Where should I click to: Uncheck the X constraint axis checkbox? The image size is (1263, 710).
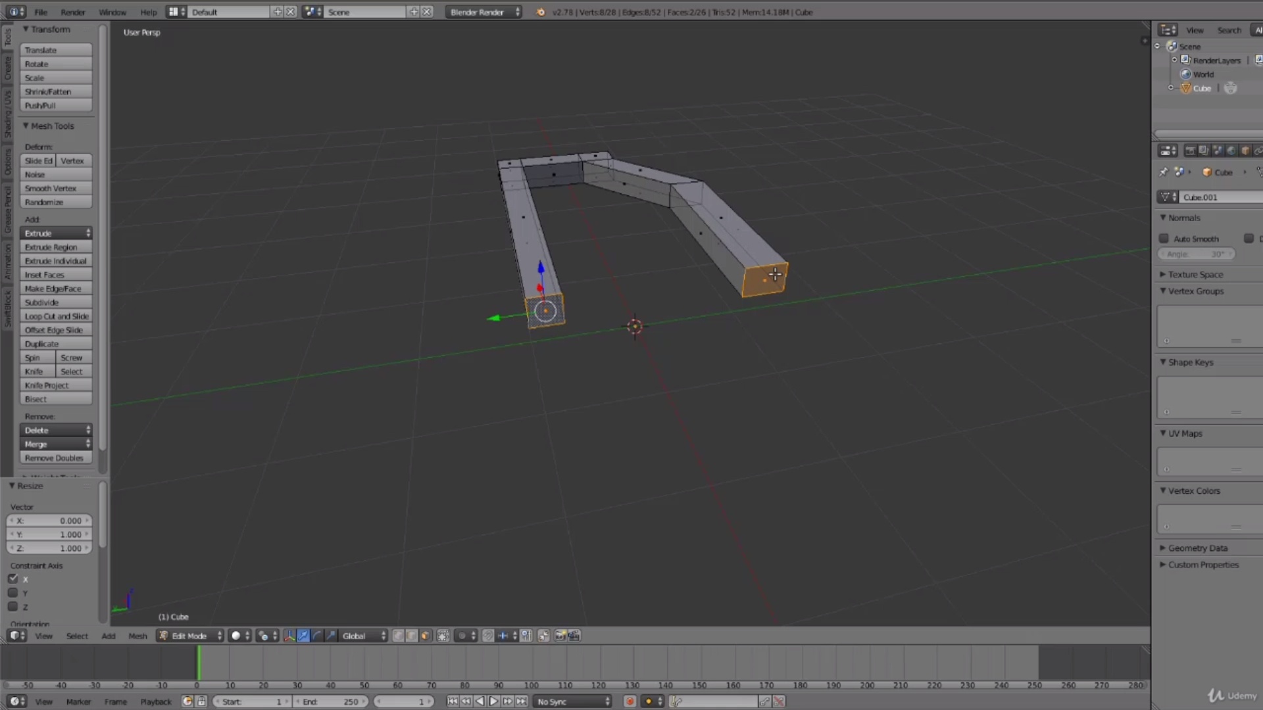coord(12,579)
